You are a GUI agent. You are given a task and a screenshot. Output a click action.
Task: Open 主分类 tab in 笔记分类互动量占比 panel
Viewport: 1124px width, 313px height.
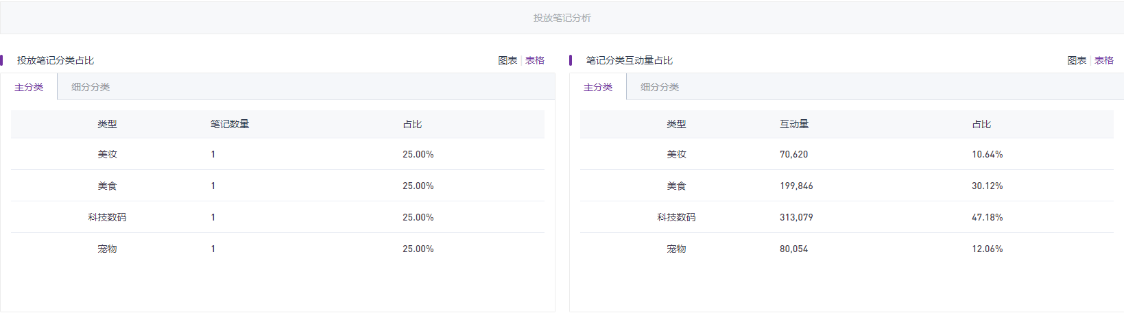598,87
